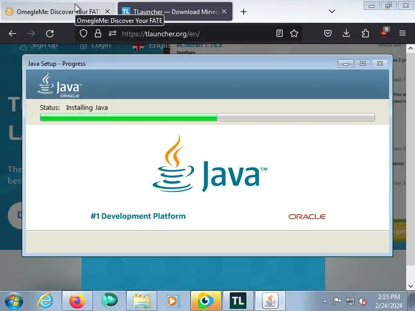Click the Java installation progress bar

[207, 117]
